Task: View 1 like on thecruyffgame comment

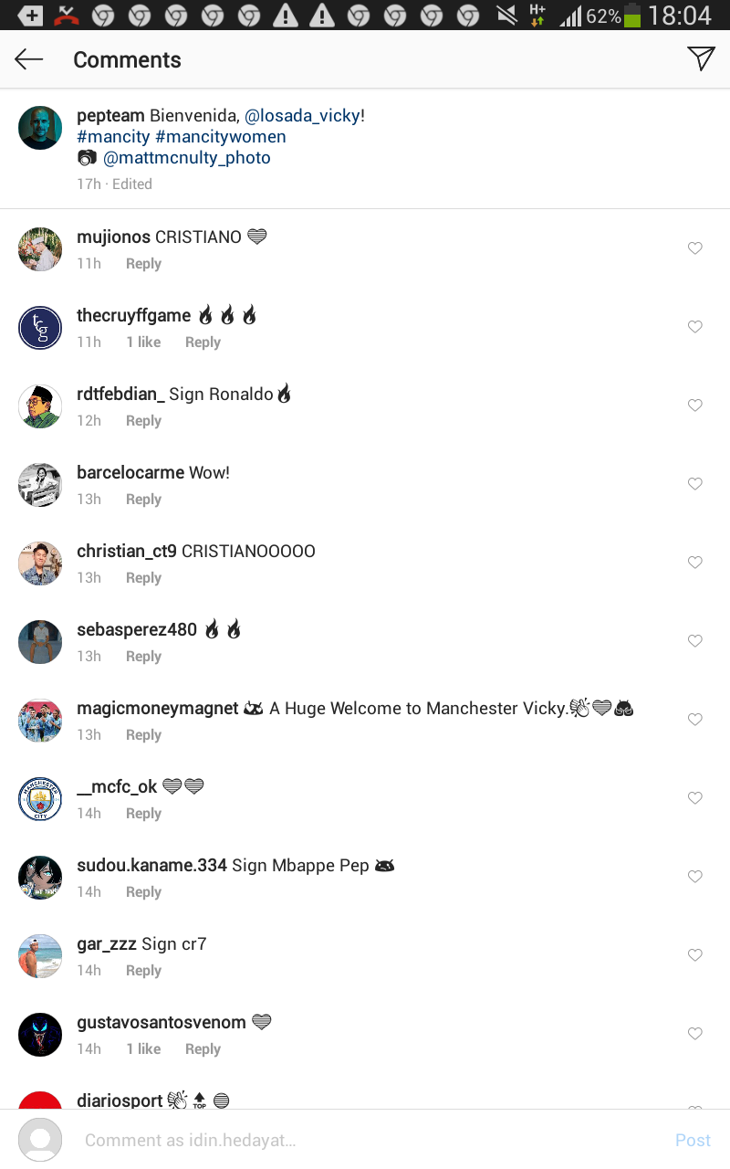Action: pos(143,342)
